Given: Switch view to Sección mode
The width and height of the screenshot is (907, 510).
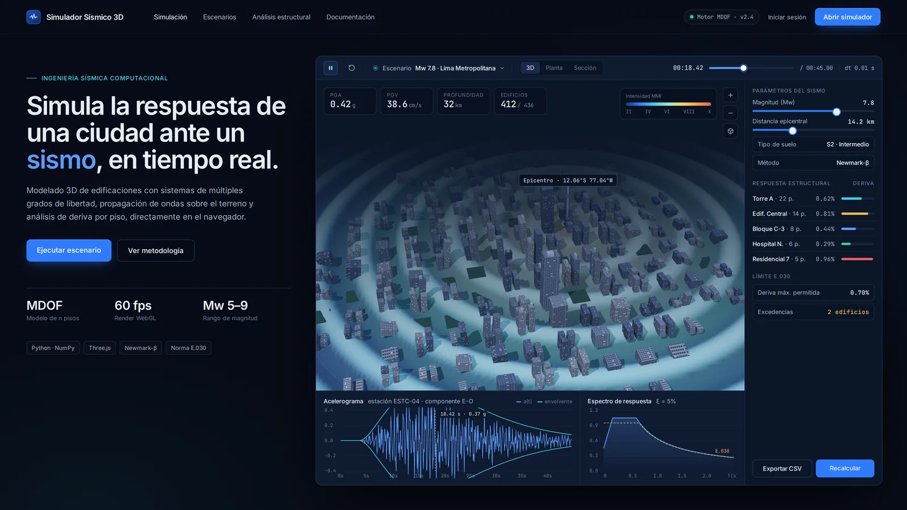Looking at the screenshot, I should (x=585, y=68).
